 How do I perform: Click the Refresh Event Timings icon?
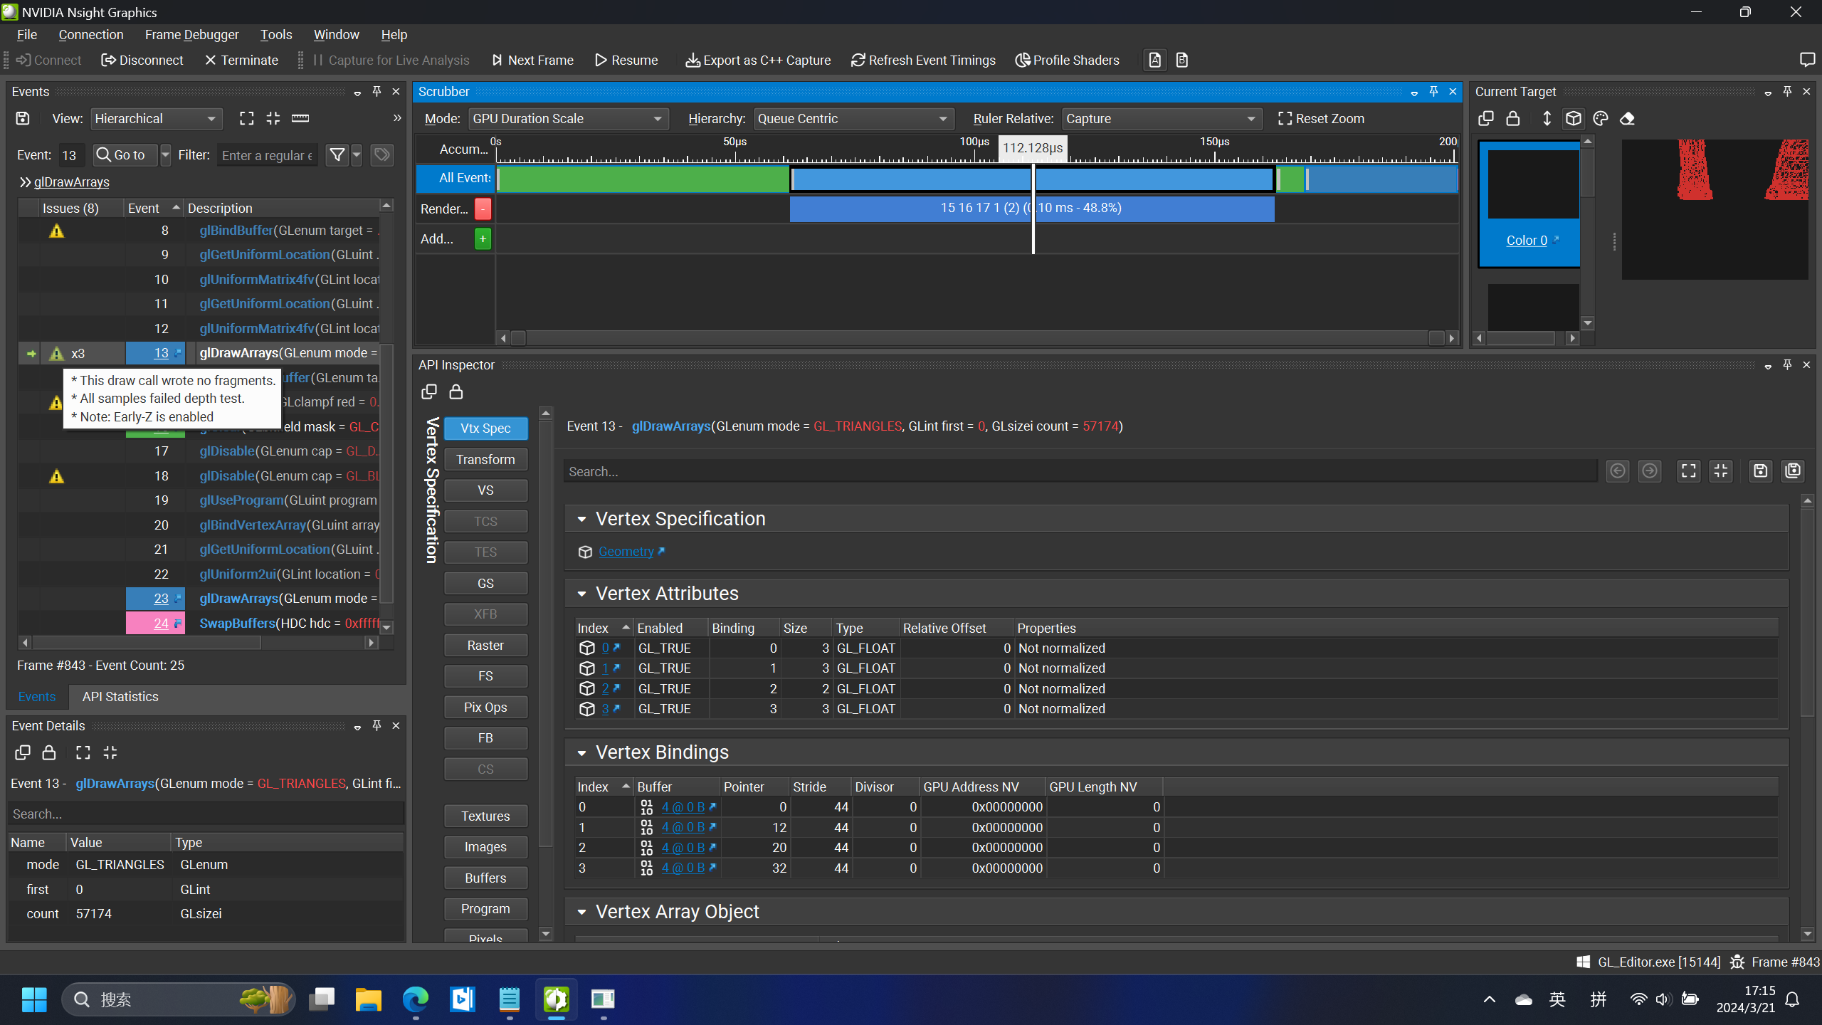coord(858,61)
